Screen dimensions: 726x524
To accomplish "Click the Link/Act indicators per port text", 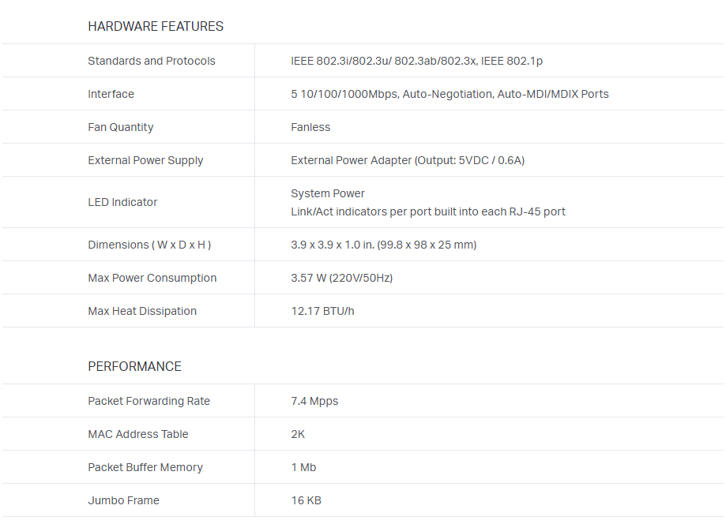I will pos(428,211).
